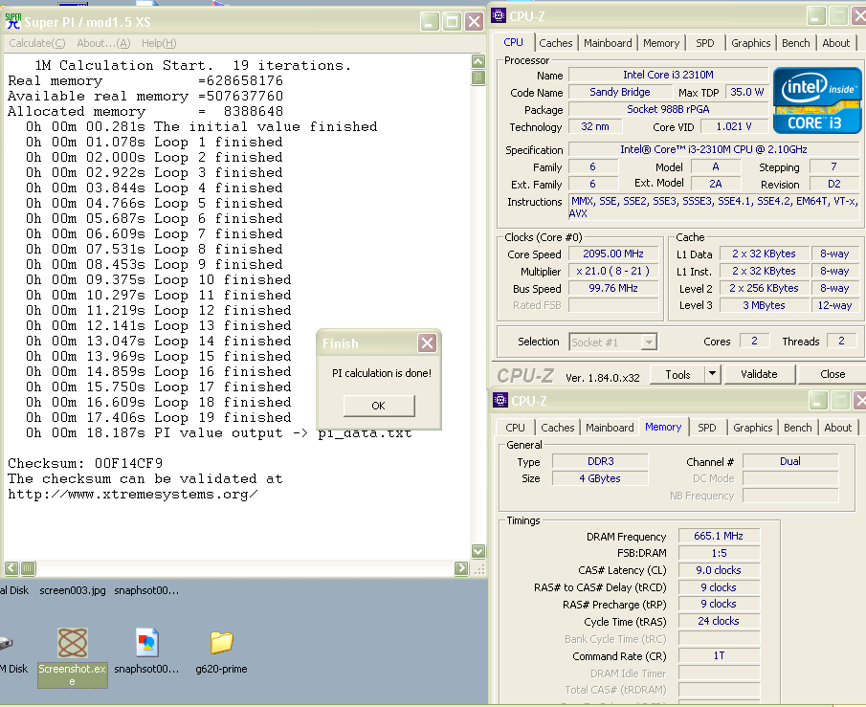Viewport: 866px width, 707px height.
Task: Click the Super PI vertical scrollbar thumb
Action: click(x=478, y=77)
